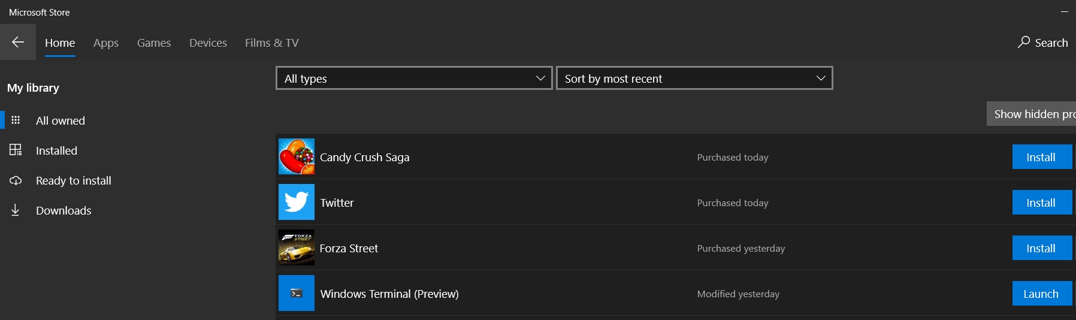Viewport: 1076px width, 320px height.
Task: Install the Twitter app
Action: 1042,203
